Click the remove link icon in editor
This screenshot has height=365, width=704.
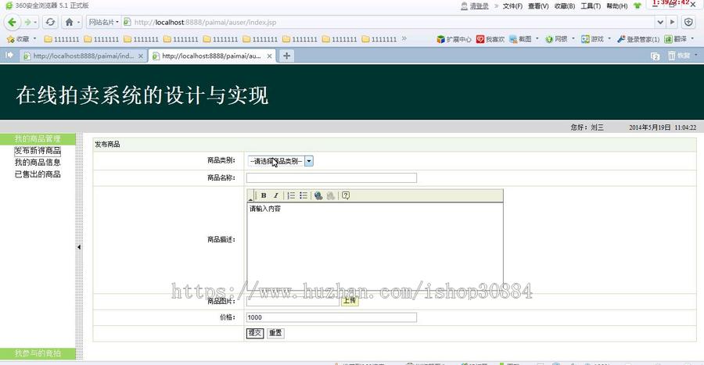click(331, 195)
